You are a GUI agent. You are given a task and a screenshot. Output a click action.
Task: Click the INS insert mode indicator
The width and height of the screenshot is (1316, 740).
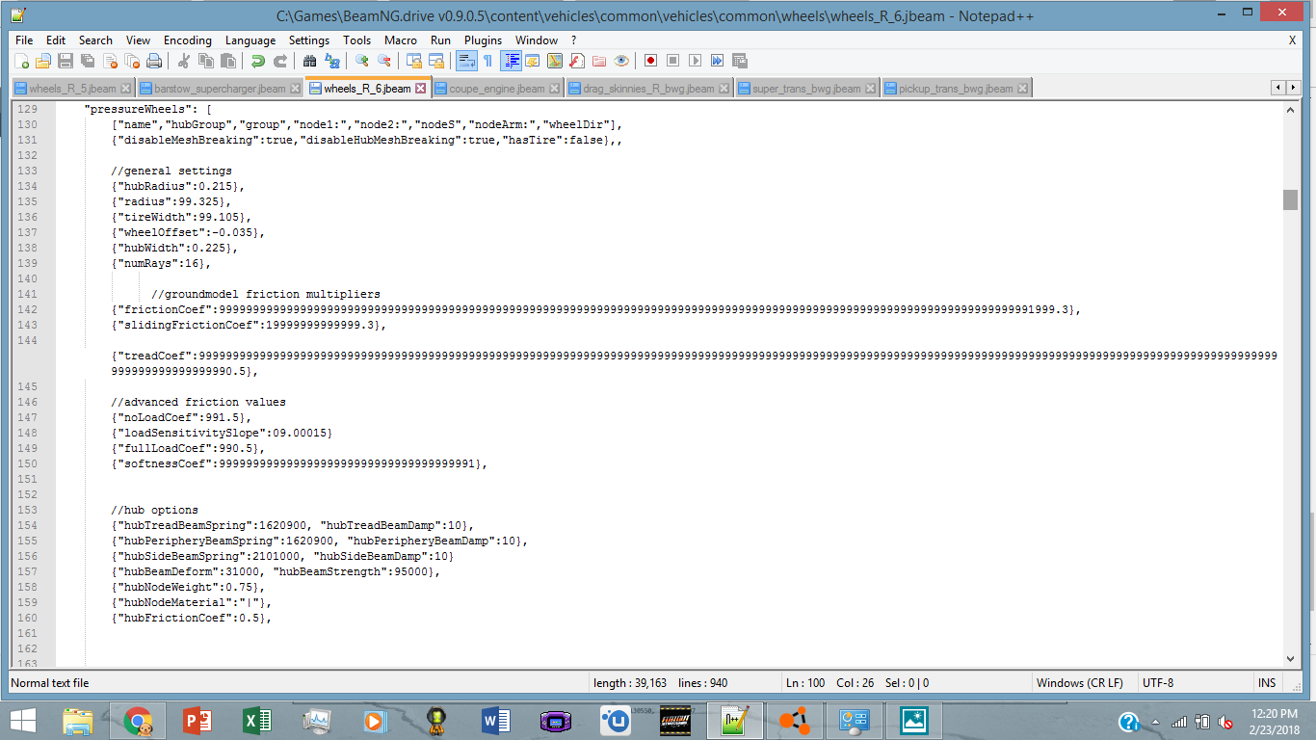[1267, 683]
